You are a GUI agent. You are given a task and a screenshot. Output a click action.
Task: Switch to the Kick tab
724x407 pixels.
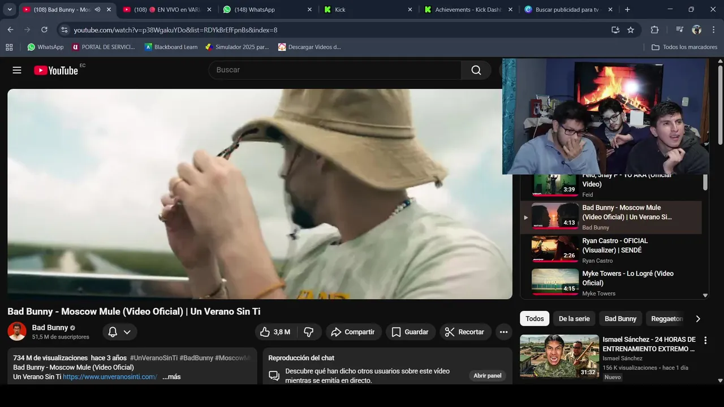(x=368, y=10)
